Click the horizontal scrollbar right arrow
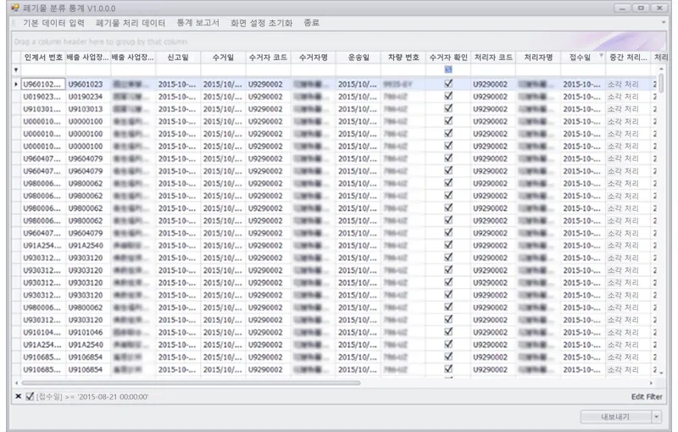Image resolution: width=678 pixels, height=432 pixels. pos(651,383)
